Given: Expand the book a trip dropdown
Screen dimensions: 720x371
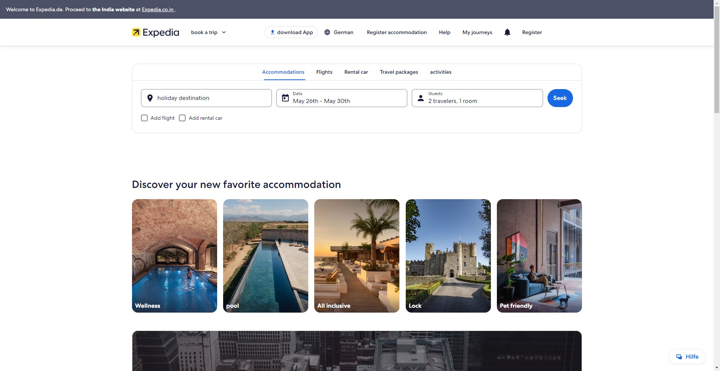Looking at the screenshot, I should (x=208, y=32).
